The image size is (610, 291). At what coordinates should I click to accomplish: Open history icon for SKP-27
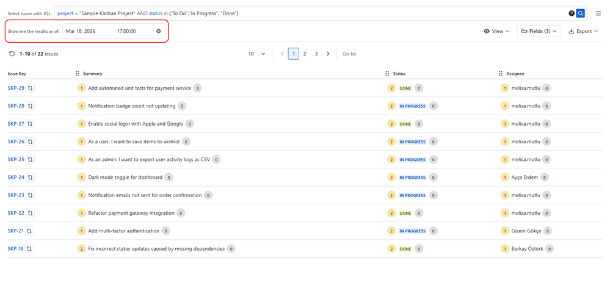pyautogui.click(x=30, y=124)
